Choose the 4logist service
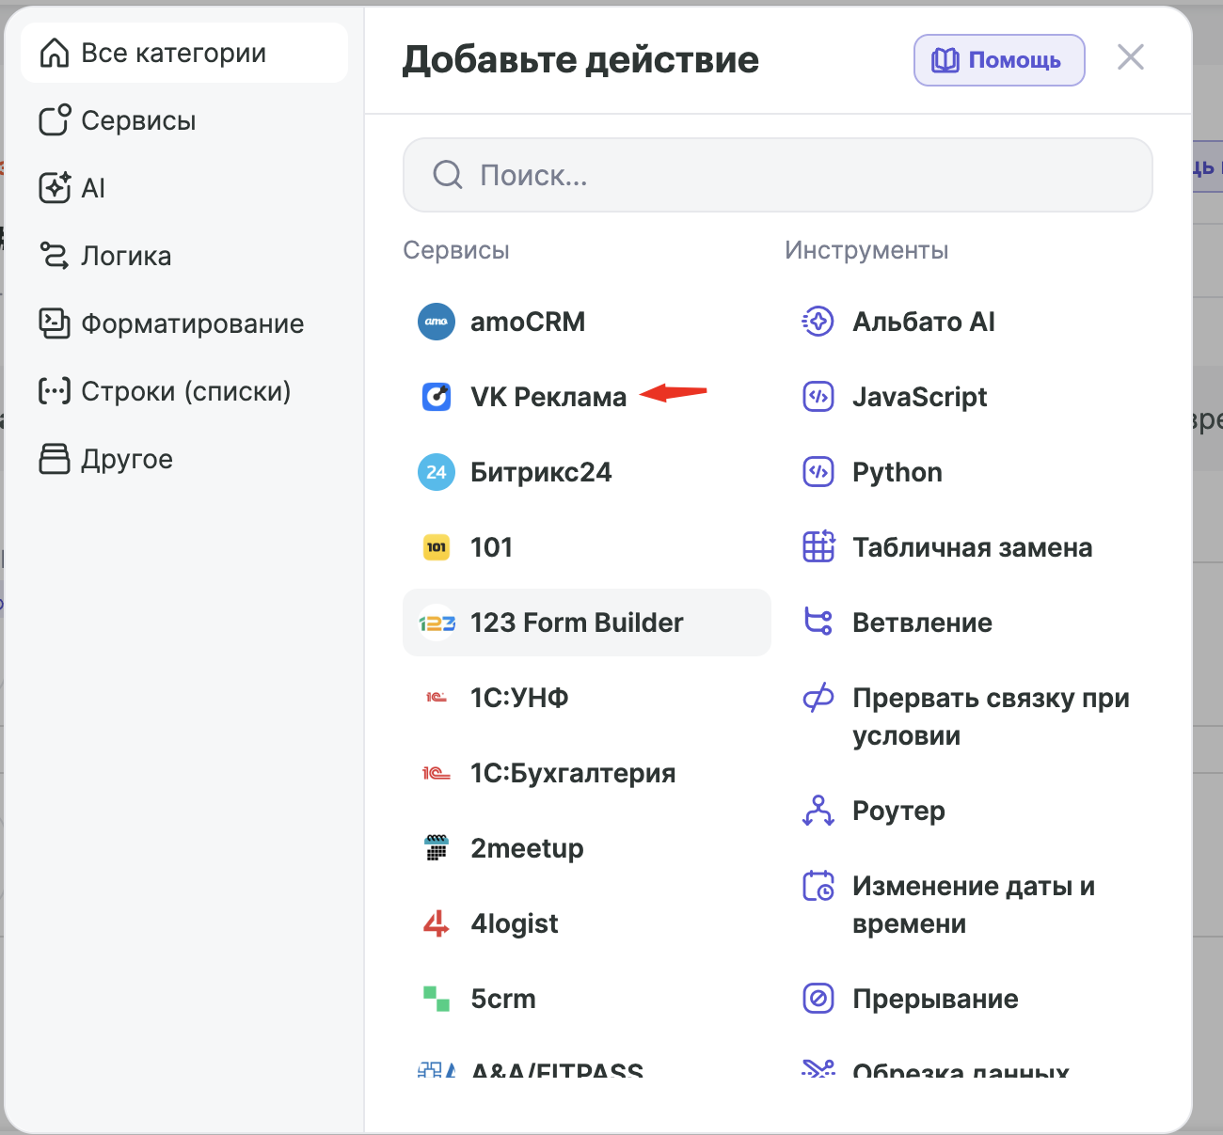 pyautogui.click(x=587, y=923)
